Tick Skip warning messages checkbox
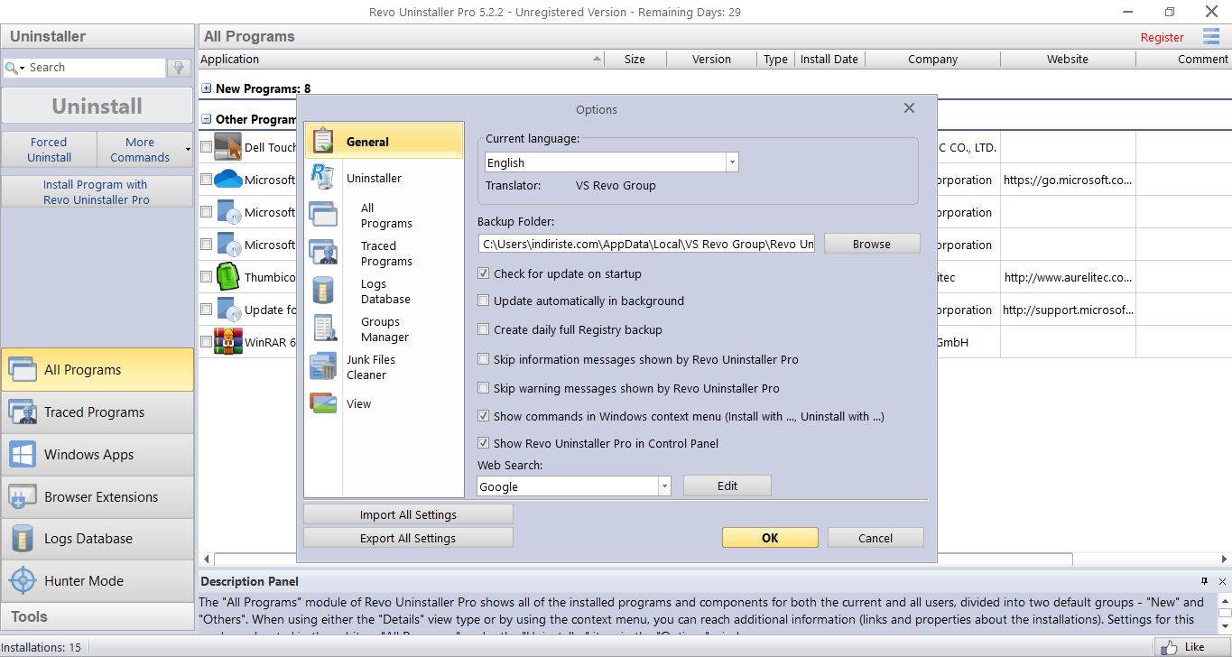Screen dimensions: 1232x657 pos(484,388)
